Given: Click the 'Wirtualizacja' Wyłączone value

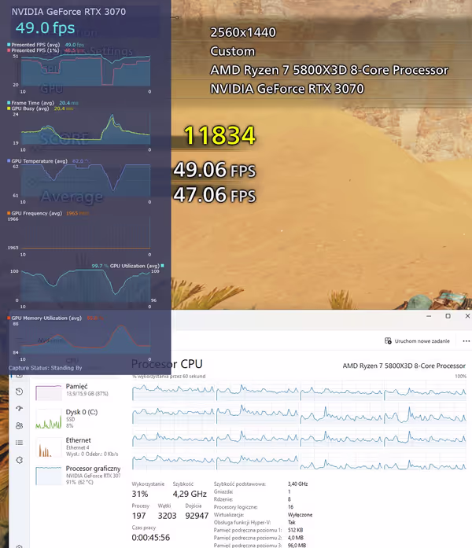Looking at the screenshot, I should point(300,515).
